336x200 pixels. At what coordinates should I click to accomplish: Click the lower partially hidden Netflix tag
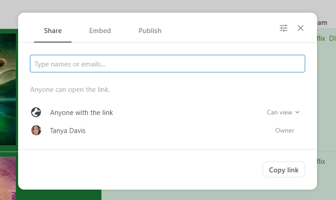click(x=321, y=162)
